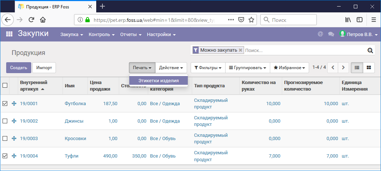Viewport: 381px width, 171px height.
Task: Close the Продукция - ERP Foss tab
Action: click(90, 7)
